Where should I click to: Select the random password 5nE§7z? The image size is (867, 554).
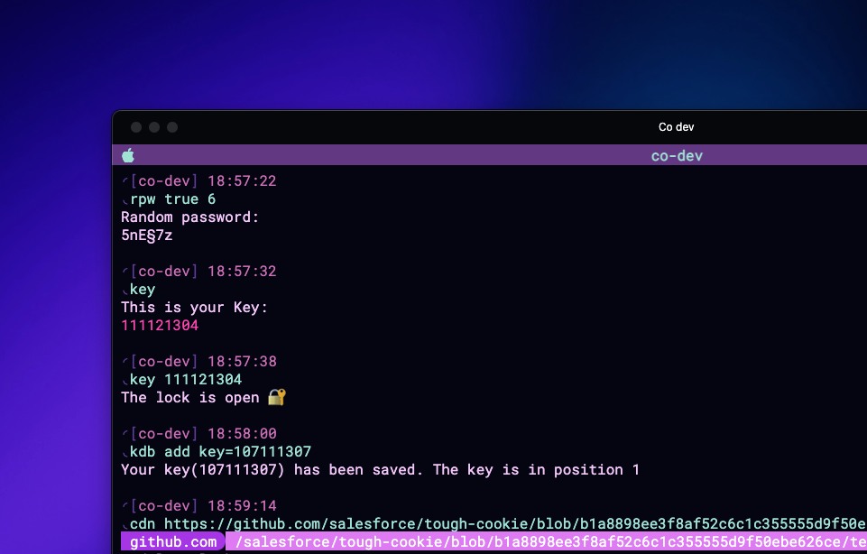pyautogui.click(x=147, y=235)
